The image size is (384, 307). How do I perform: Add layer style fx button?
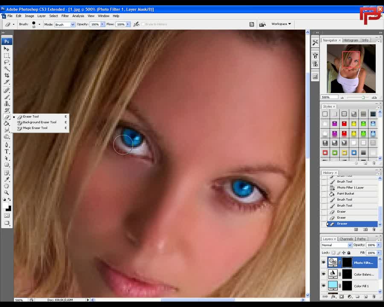coord(333,296)
